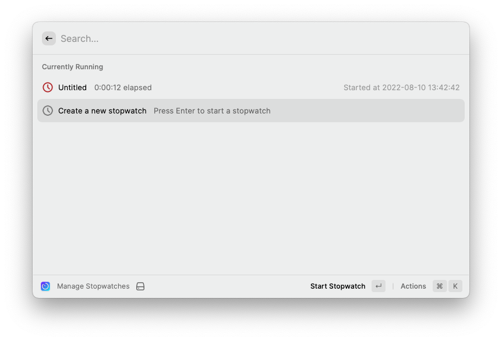Click the Manage Stopwatches extension icon

point(45,286)
